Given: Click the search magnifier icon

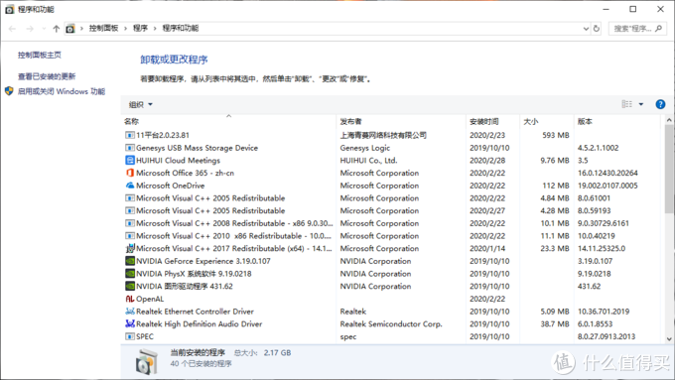Looking at the screenshot, I should point(658,29).
